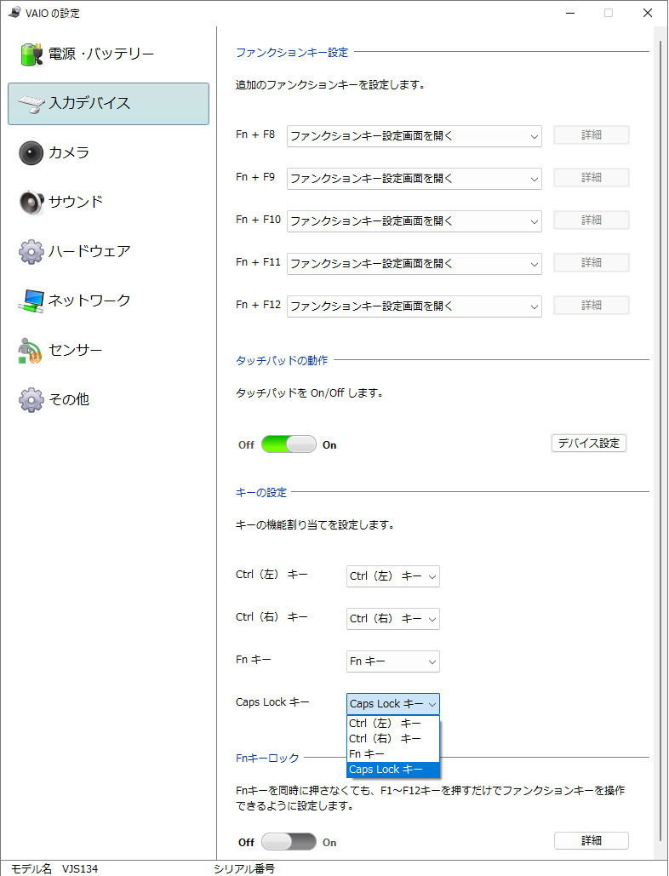This screenshot has height=876, width=669.
Task: Choose Fn キー in the open list
Action: click(393, 754)
